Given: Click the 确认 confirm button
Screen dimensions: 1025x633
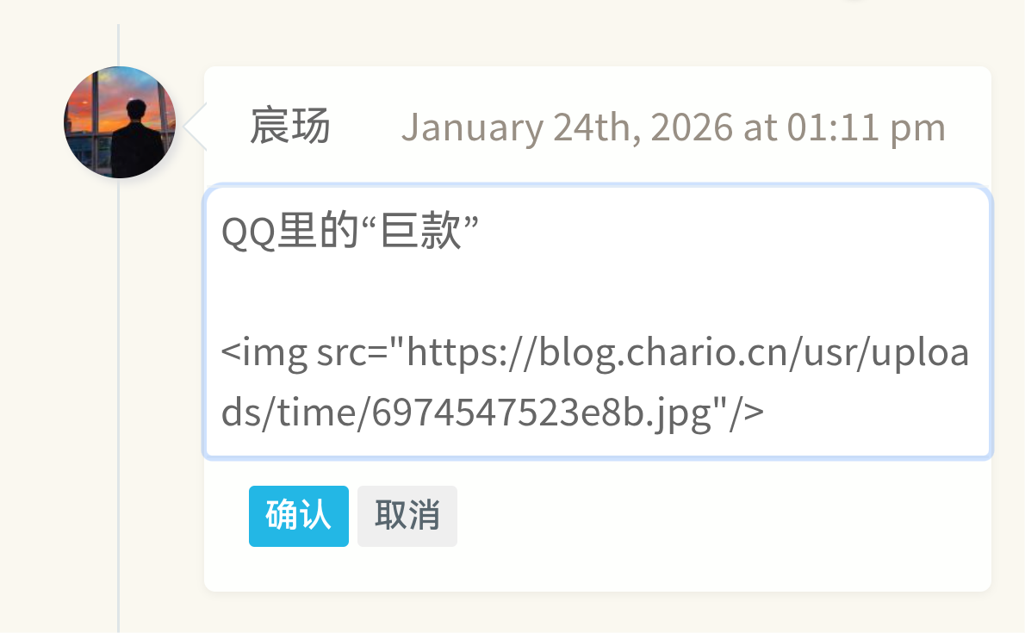Looking at the screenshot, I should tap(298, 516).
